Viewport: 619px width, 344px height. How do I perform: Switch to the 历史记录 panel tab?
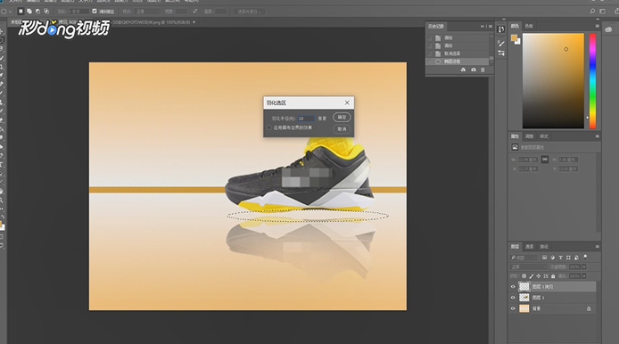pyautogui.click(x=436, y=26)
